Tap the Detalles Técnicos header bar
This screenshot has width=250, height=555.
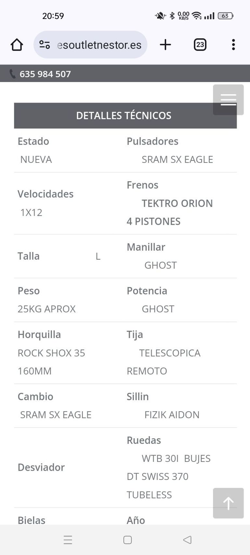point(123,115)
